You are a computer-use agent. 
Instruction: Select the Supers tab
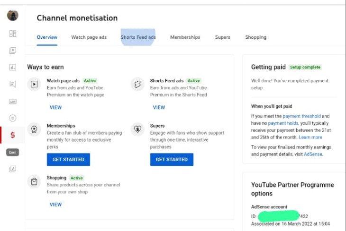coord(223,37)
